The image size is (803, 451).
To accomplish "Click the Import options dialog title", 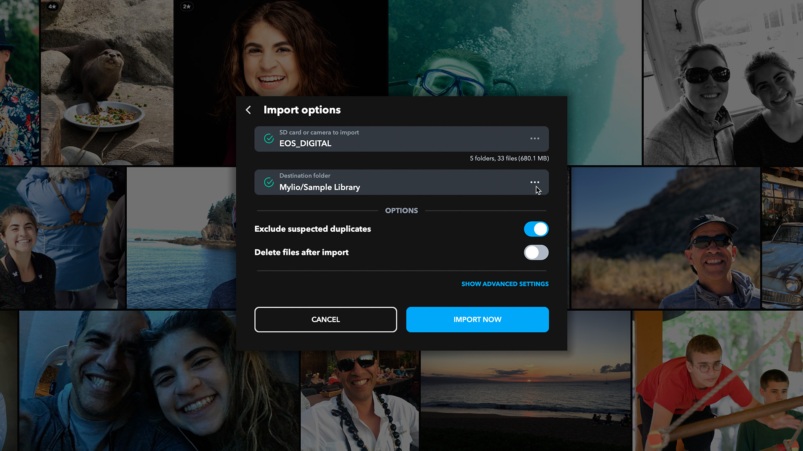I will [x=302, y=110].
